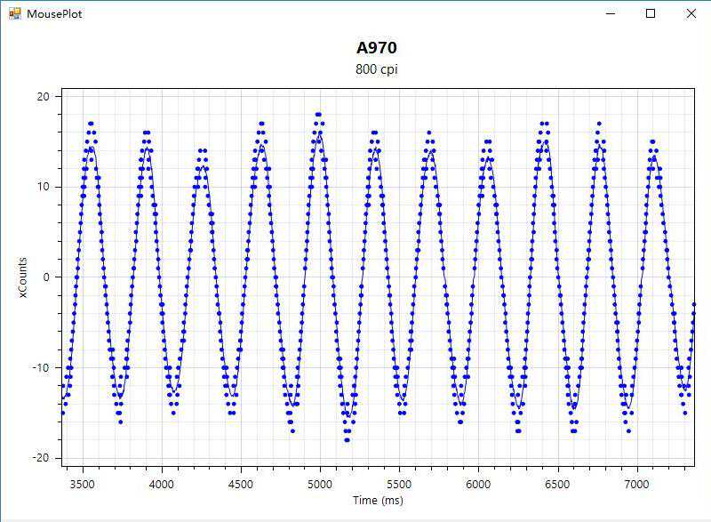Click the MousePlot app icon in title bar

pos(14,14)
